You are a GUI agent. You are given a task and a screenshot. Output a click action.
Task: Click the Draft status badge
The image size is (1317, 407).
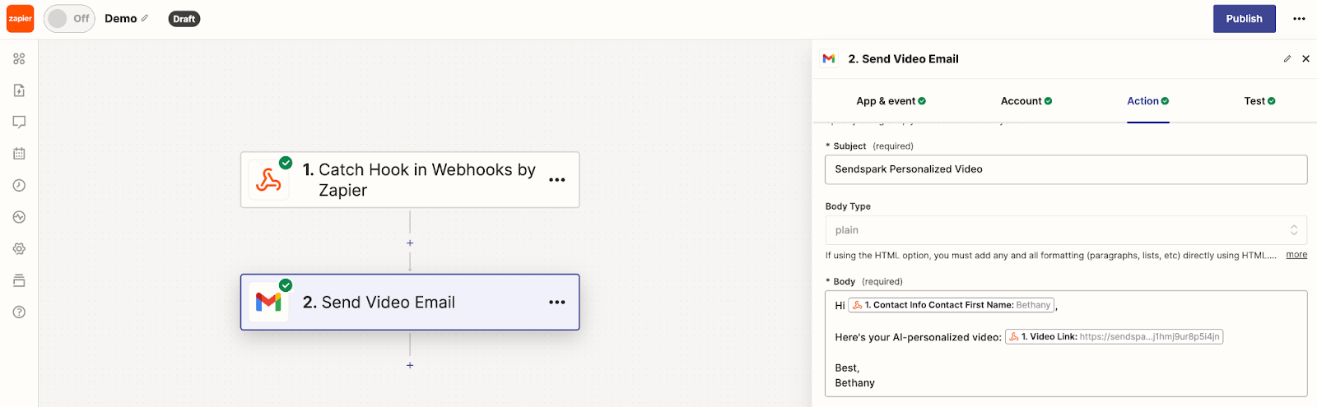pyautogui.click(x=184, y=19)
